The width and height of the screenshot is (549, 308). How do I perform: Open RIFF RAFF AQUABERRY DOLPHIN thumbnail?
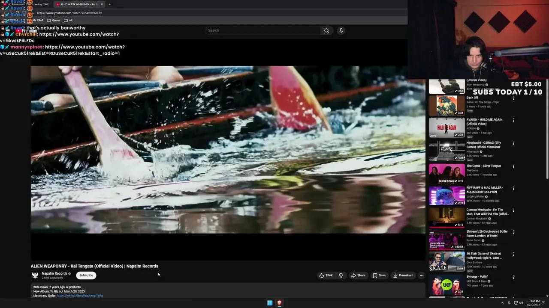click(447, 195)
